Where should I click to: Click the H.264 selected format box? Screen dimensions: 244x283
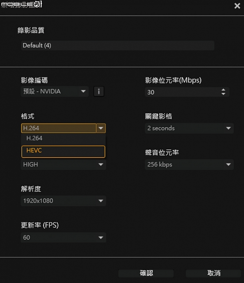[x=59, y=128]
